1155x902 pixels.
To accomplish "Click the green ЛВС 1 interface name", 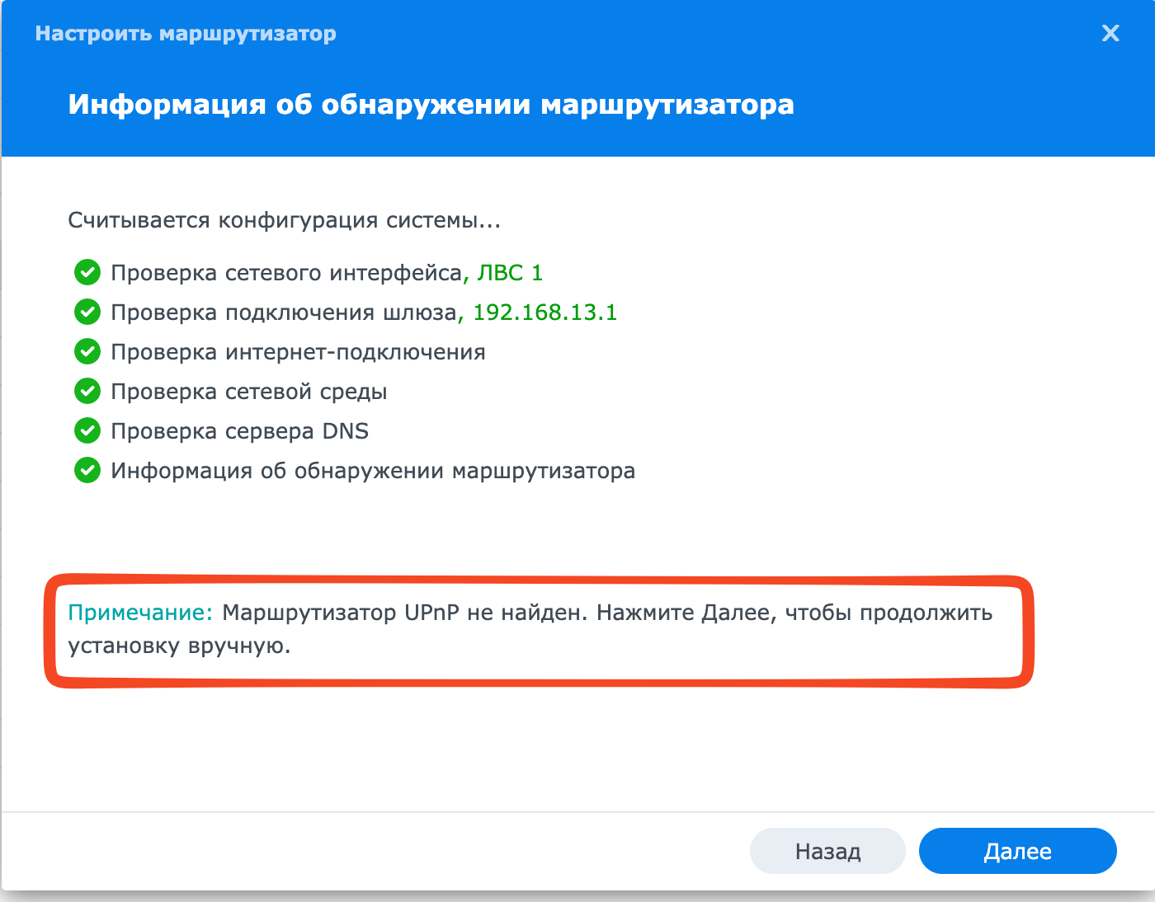I will (510, 273).
